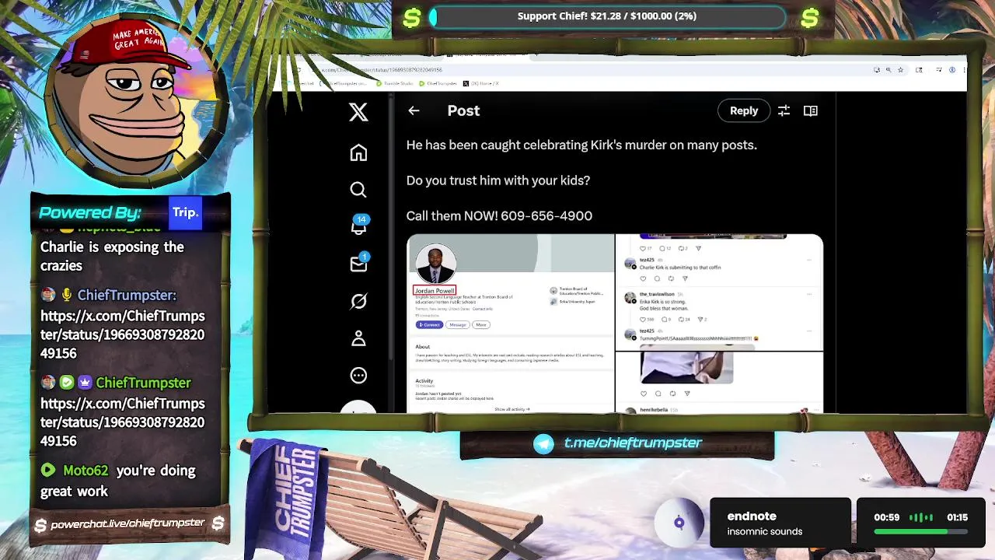Image resolution: width=995 pixels, height=560 pixels.
Task: Click right green dollar donation icon
Action: point(810,18)
